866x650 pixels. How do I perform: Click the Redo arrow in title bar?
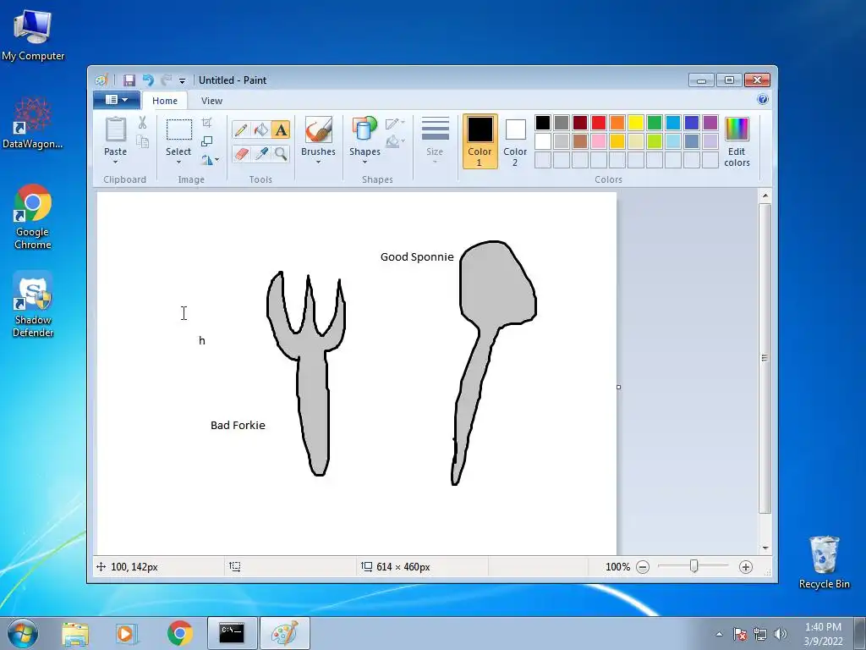pos(166,80)
